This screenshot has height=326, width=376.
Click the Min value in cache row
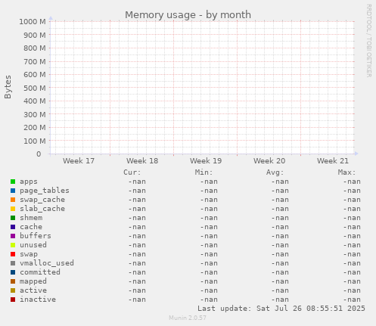point(209,227)
